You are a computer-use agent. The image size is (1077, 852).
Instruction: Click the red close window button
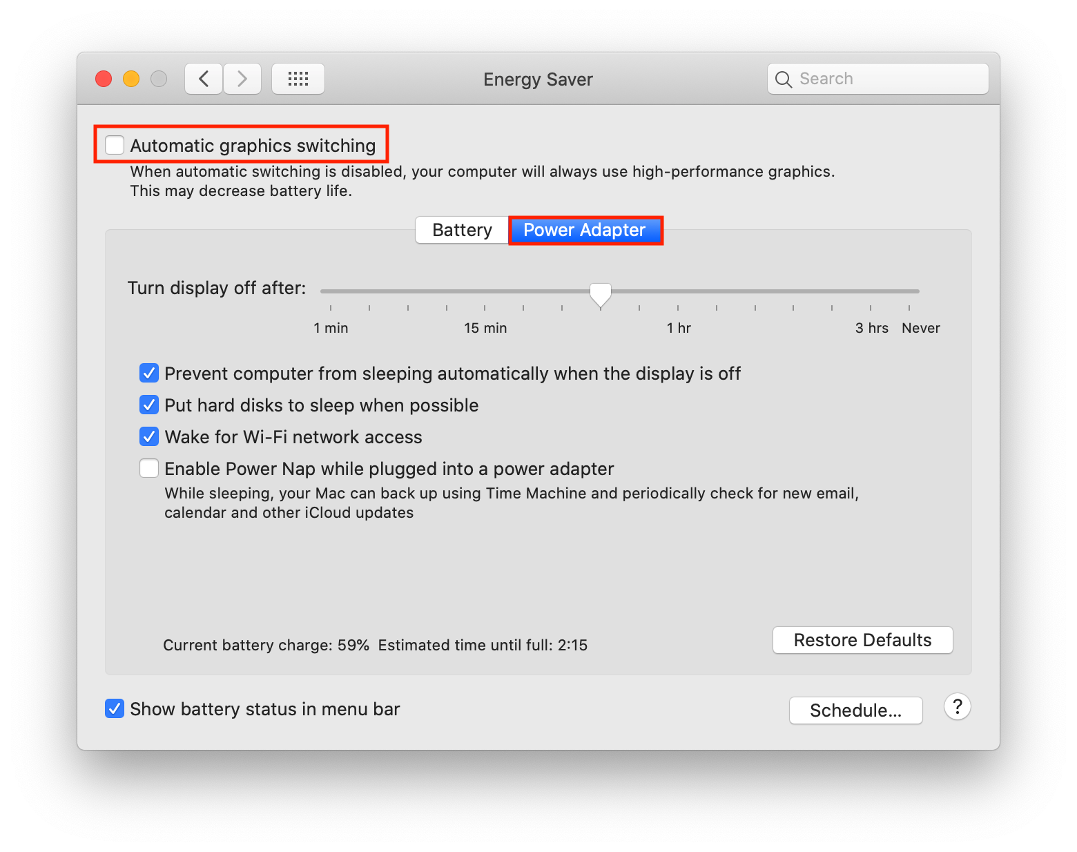click(104, 78)
